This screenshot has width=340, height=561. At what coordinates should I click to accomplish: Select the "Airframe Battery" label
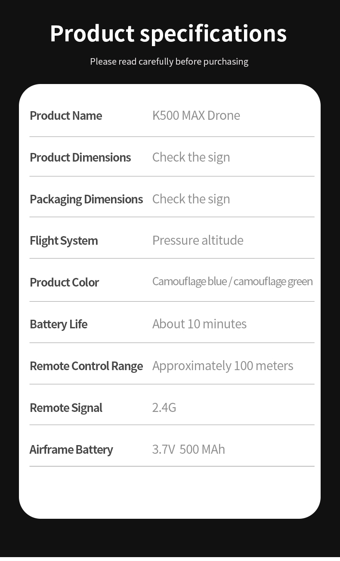click(71, 449)
